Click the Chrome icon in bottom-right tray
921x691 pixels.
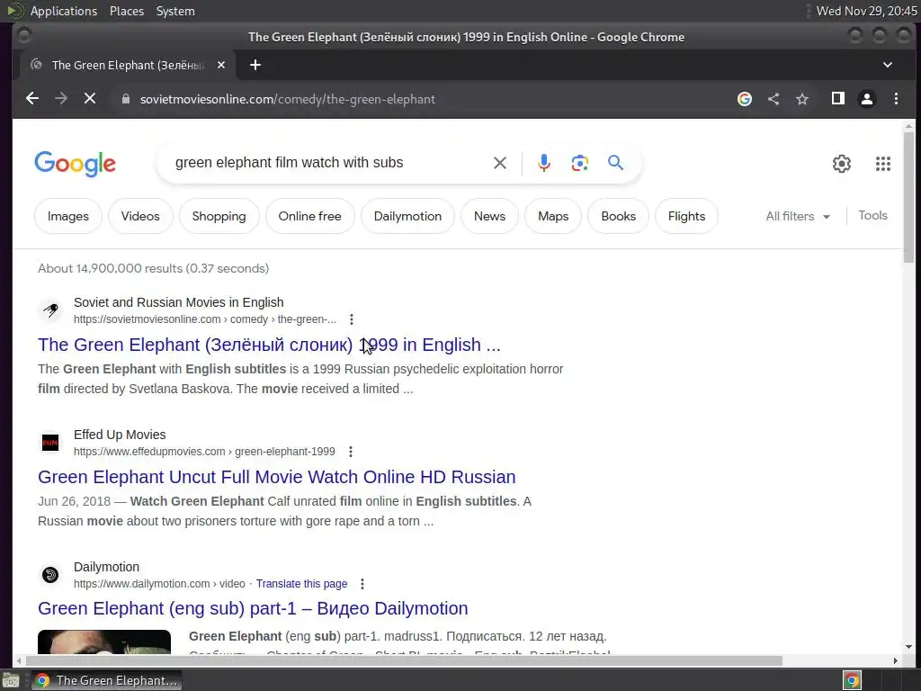click(852, 680)
